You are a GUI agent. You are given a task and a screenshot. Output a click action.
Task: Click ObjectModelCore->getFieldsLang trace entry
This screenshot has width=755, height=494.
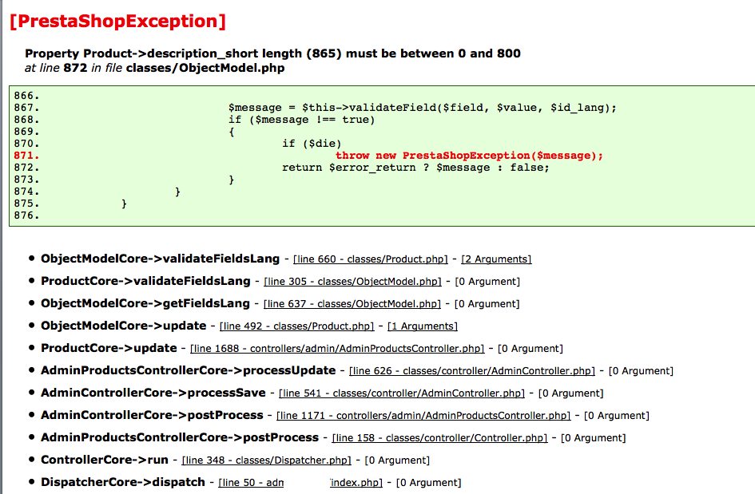click(145, 303)
